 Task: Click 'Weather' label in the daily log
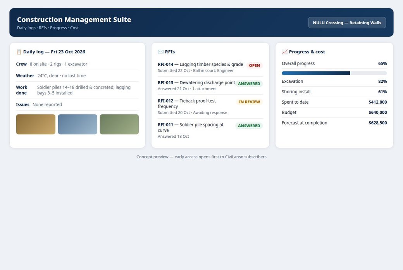[25, 76]
